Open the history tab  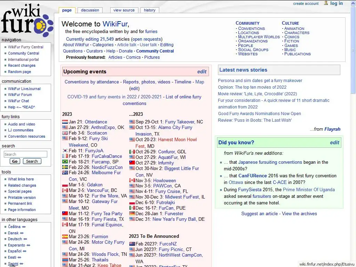click(x=149, y=10)
